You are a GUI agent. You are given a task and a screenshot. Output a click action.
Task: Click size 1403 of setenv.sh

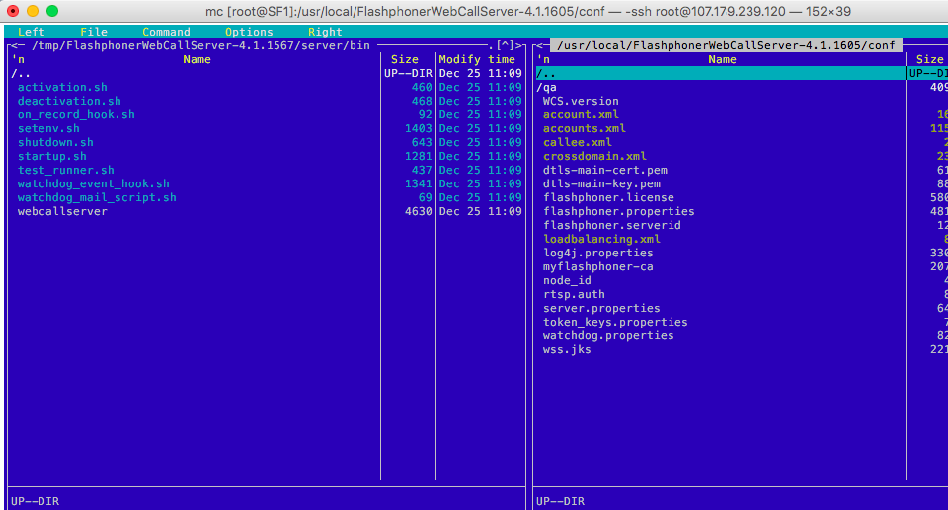418,128
